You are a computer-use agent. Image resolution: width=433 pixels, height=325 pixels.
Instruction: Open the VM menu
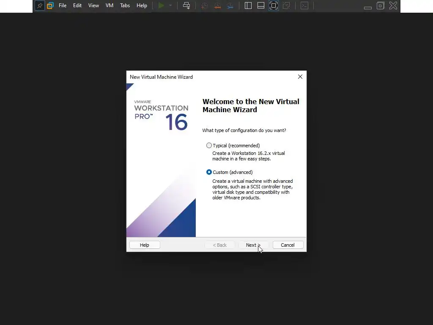(110, 6)
